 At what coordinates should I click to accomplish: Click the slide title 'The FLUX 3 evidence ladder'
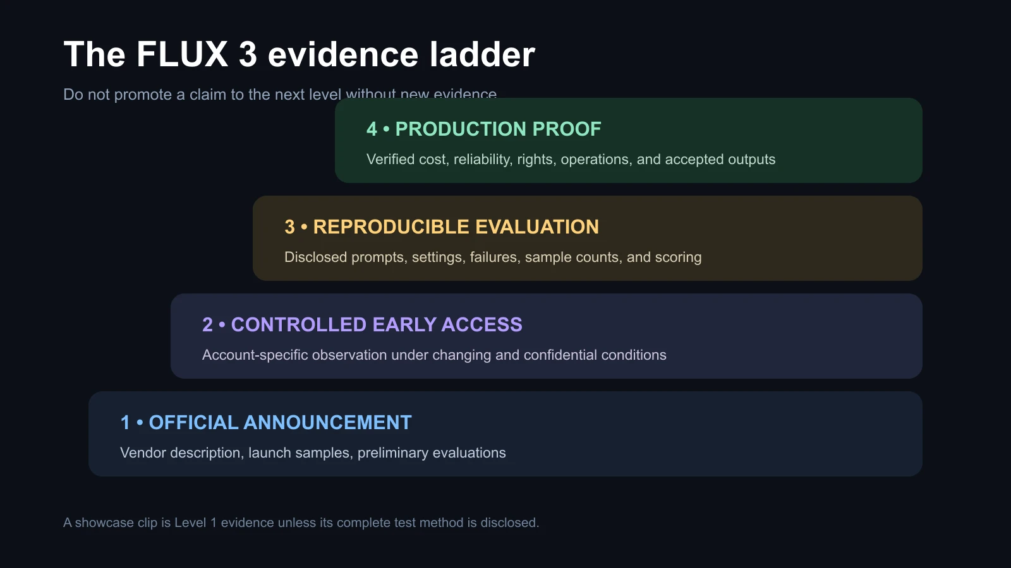[300, 54]
